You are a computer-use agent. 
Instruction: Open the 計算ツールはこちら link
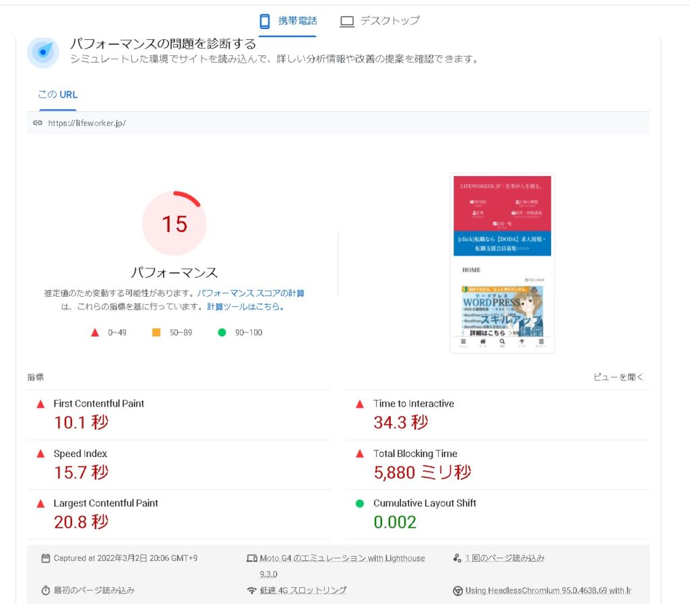point(245,307)
